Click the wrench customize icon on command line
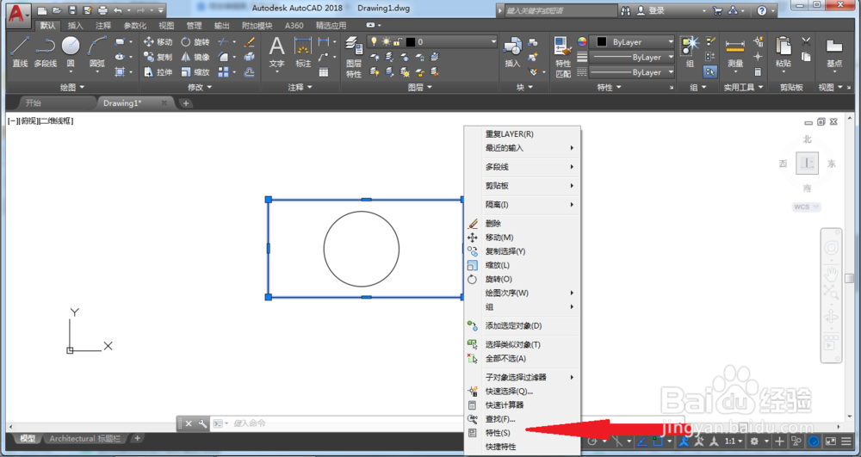861x457 pixels. [202, 423]
